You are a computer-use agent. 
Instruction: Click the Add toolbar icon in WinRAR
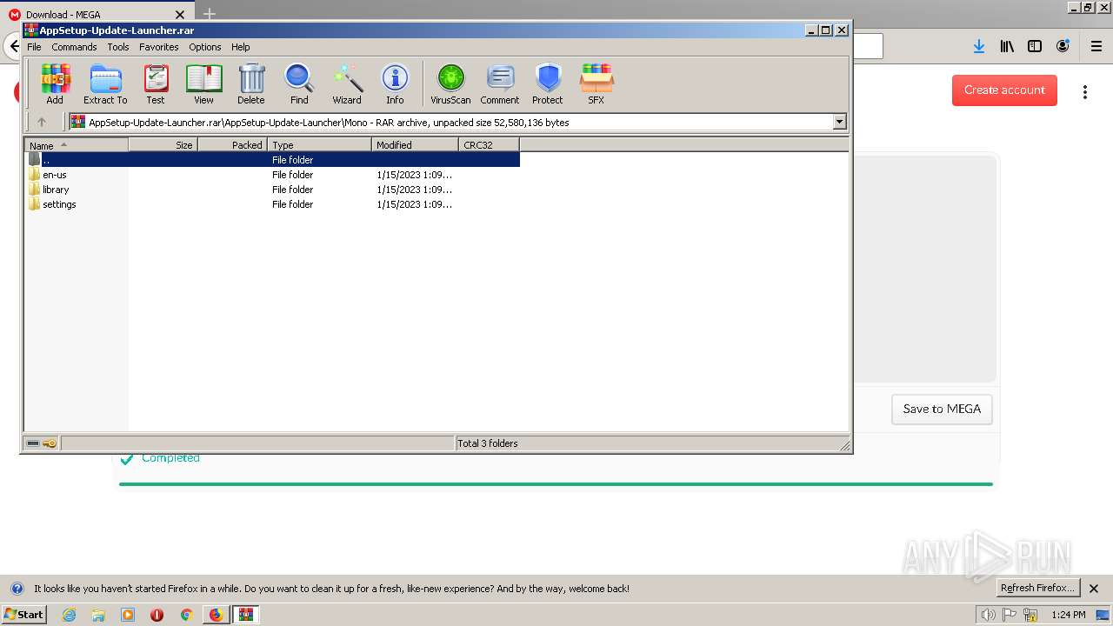[55, 84]
